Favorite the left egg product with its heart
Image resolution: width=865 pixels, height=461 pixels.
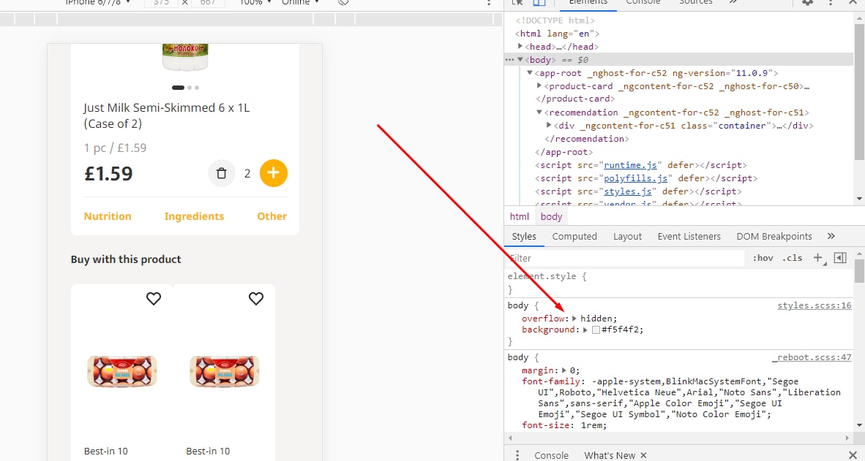[x=154, y=299]
